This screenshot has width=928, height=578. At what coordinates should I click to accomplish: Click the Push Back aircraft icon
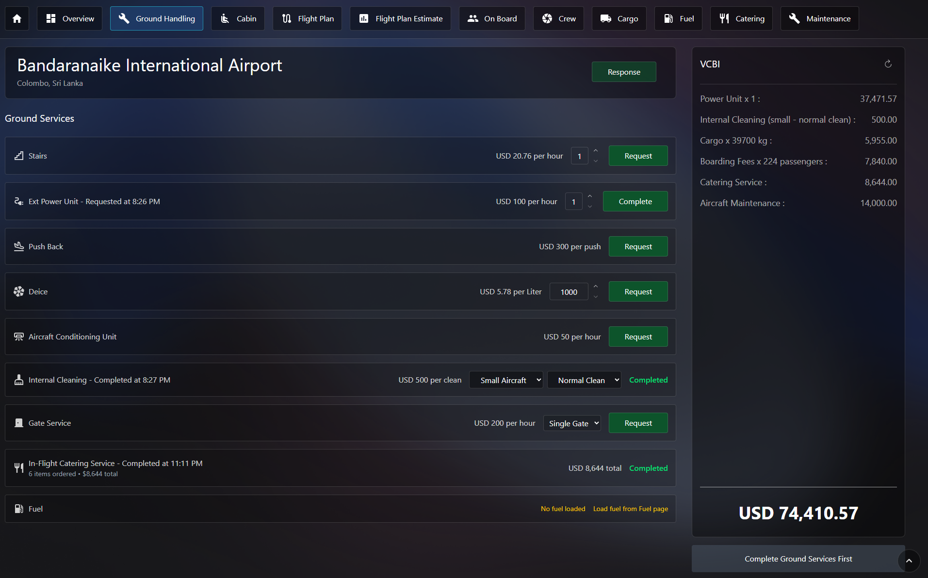19,246
